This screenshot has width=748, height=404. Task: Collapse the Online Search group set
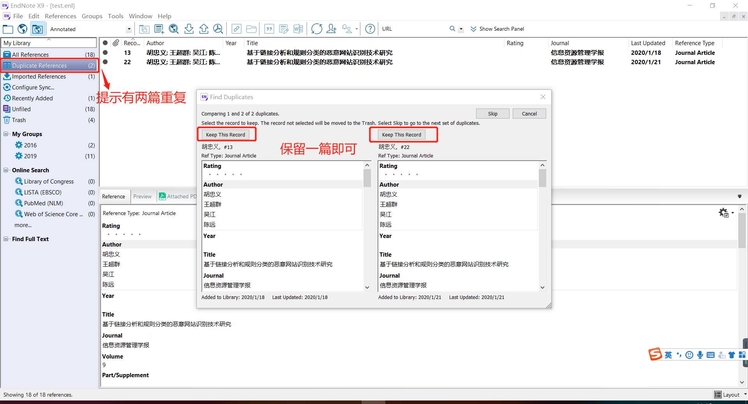(6, 170)
